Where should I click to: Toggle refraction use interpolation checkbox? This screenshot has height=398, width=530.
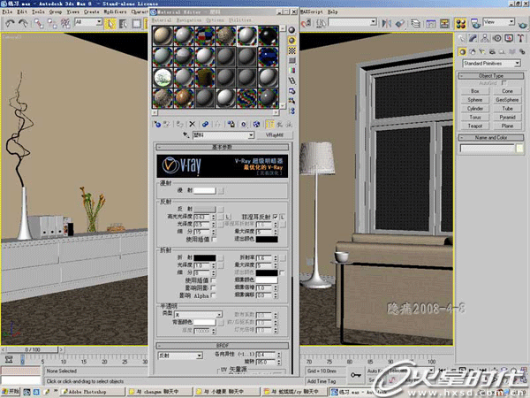click(214, 280)
